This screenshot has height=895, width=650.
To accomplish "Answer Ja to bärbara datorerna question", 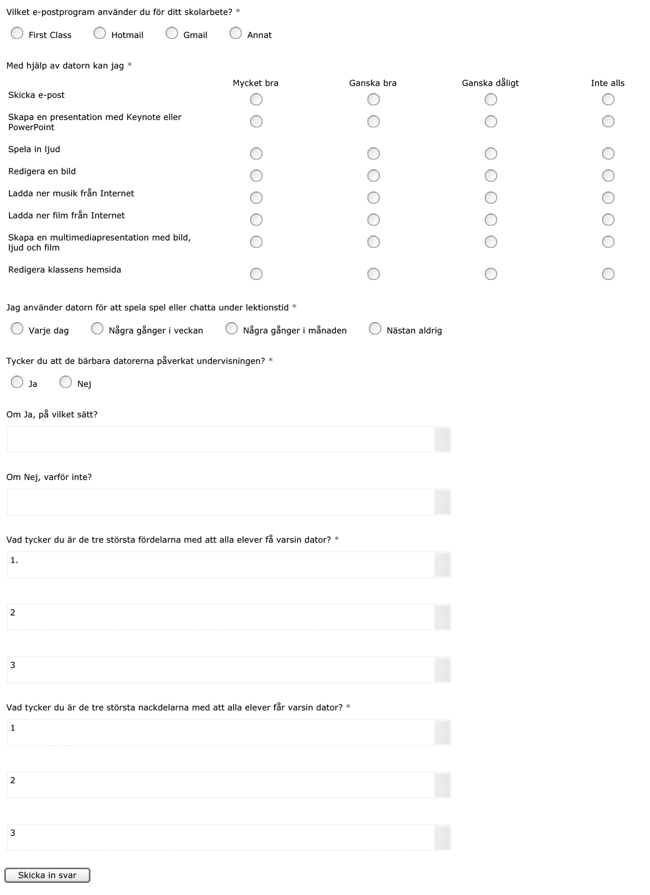I will (x=17, y=382).
